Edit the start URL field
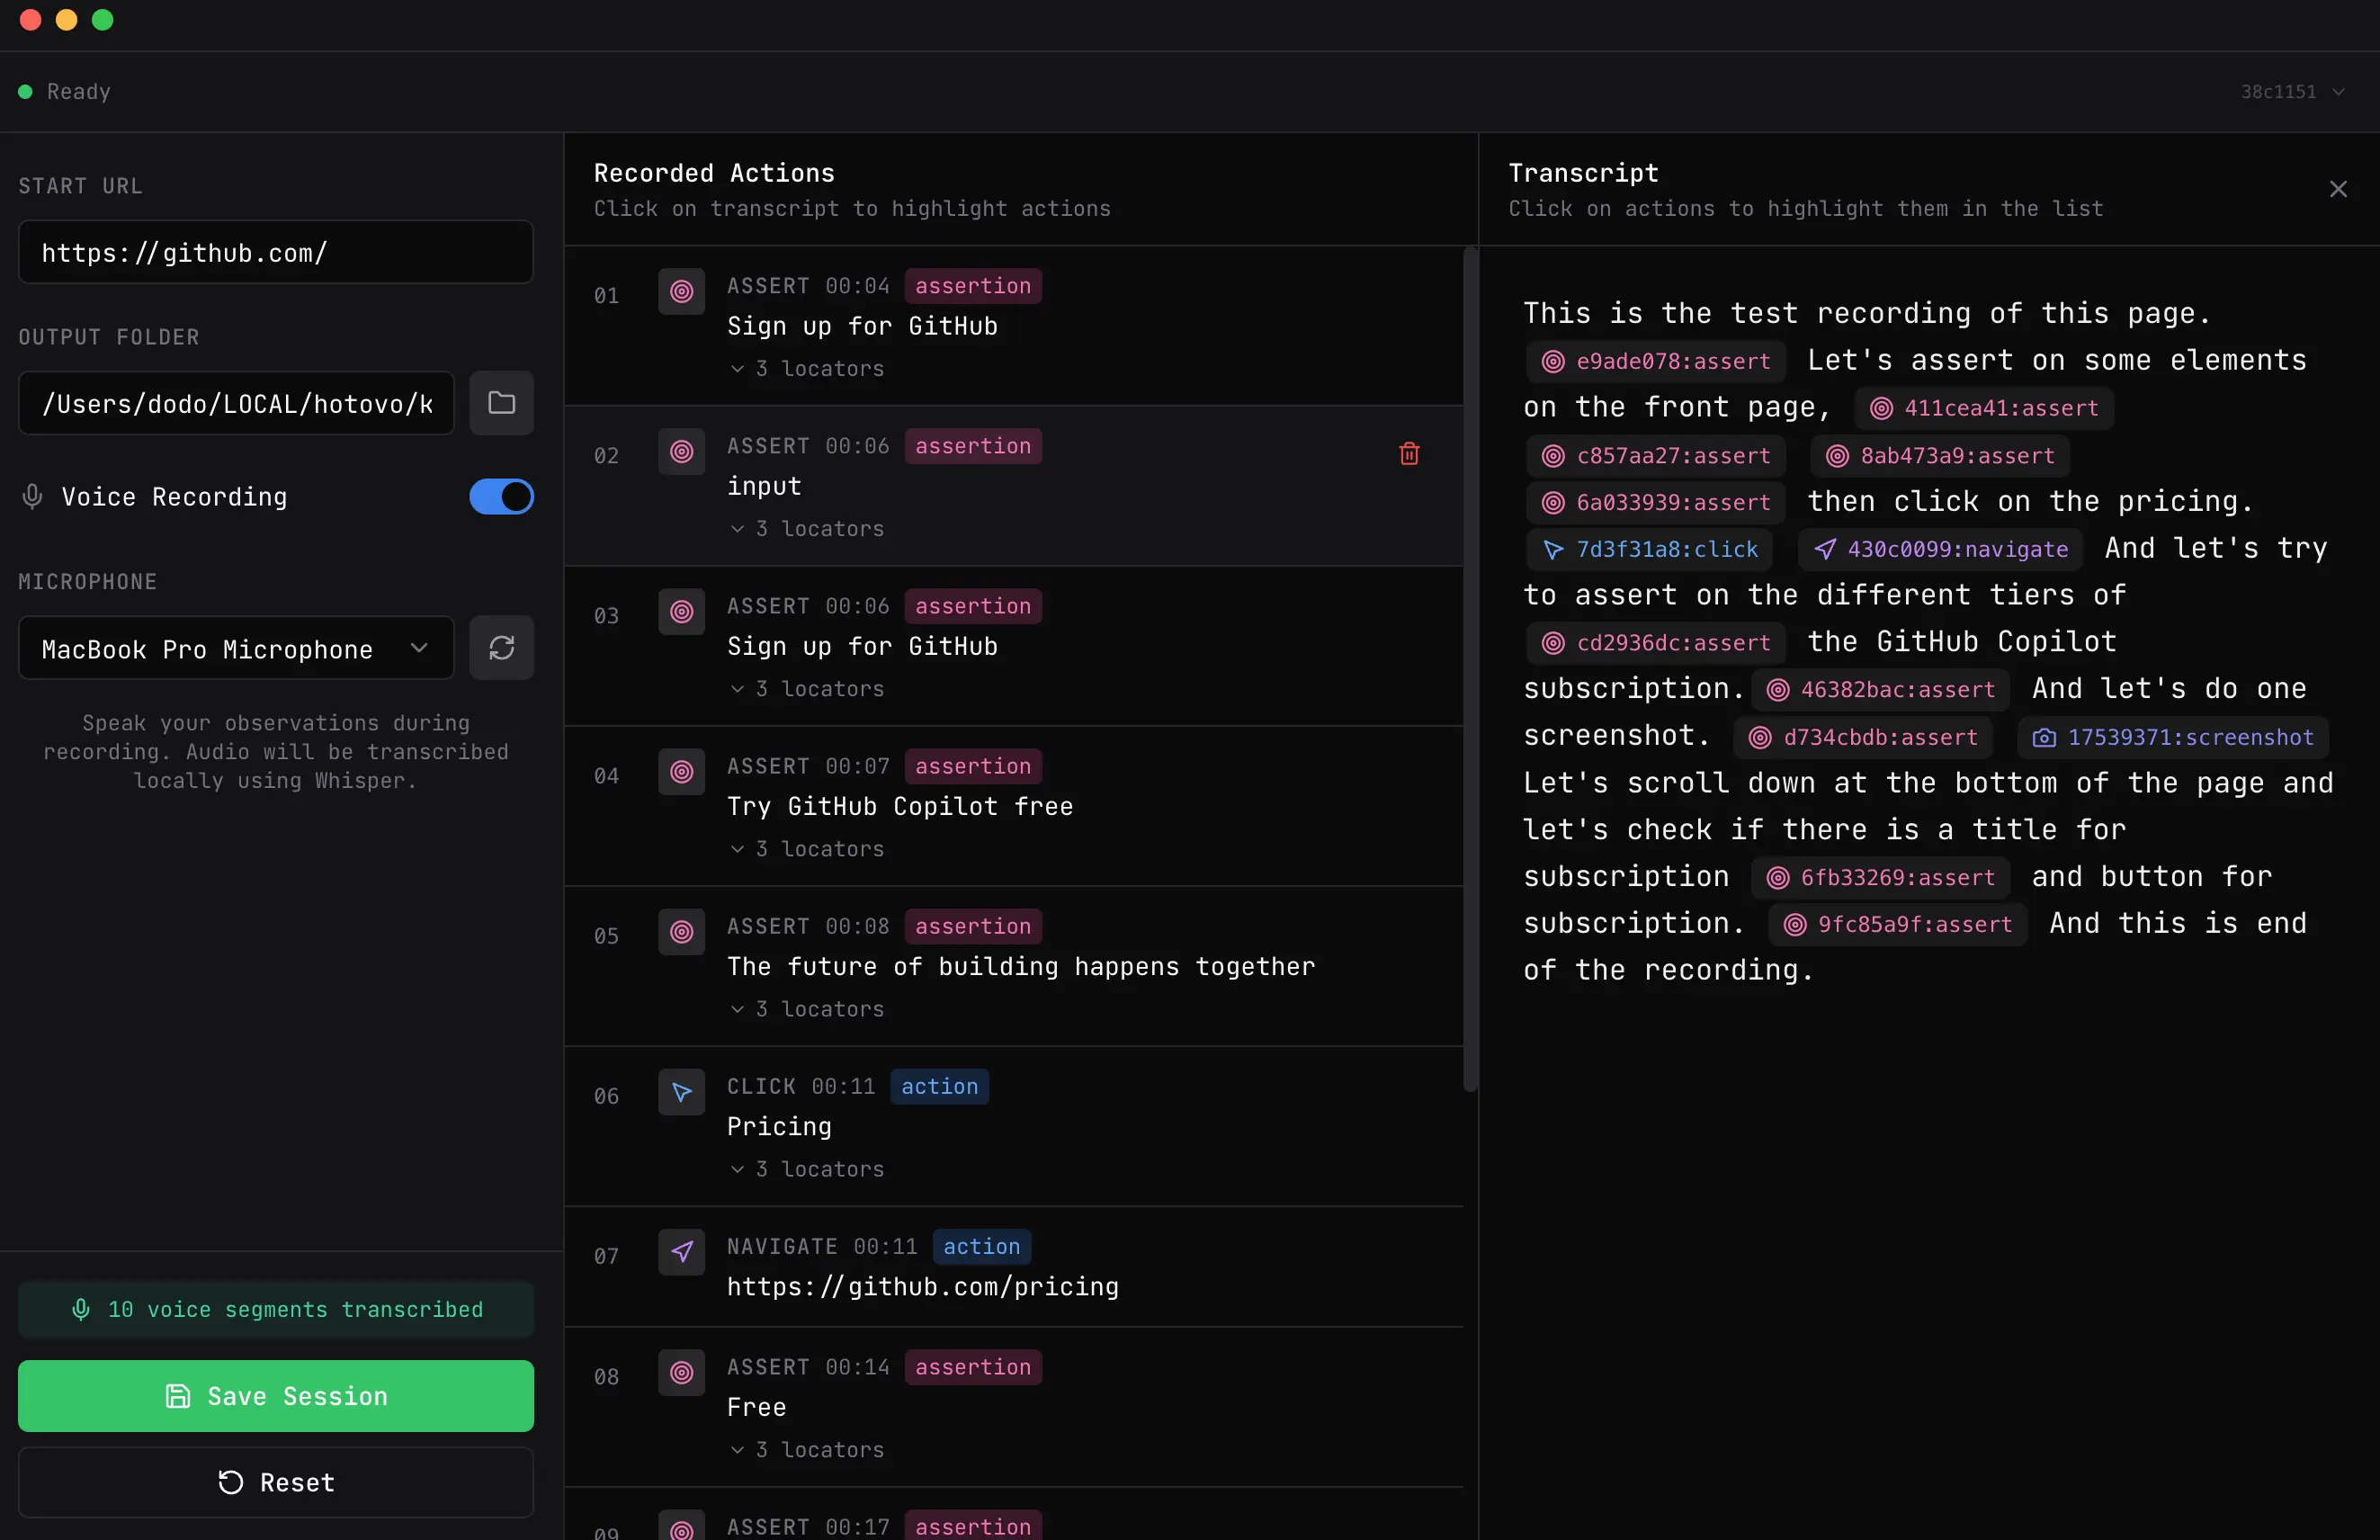The height and width of the screenshot is (1540, 2380). (x=275, y=252)
